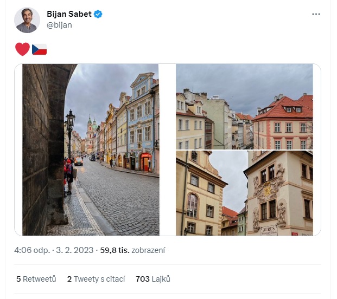
Task: Click the AURUS sign in the photo
Action: (x=269, y=230)
